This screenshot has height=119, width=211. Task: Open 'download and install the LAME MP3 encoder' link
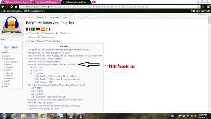[x=52, y=64]
